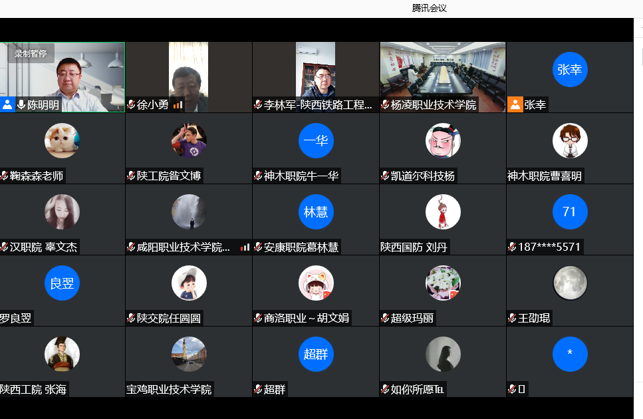Click the blue 一华 avatar circle
This screenshot has width=643, height=419.
click(316, 141)
